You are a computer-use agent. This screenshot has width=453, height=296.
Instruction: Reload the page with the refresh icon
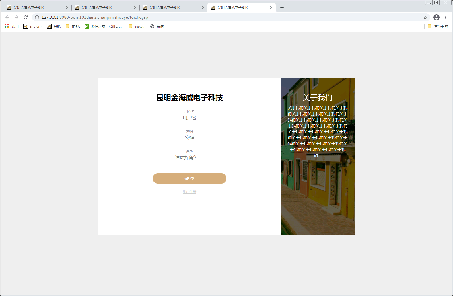(x=26, y=17)
